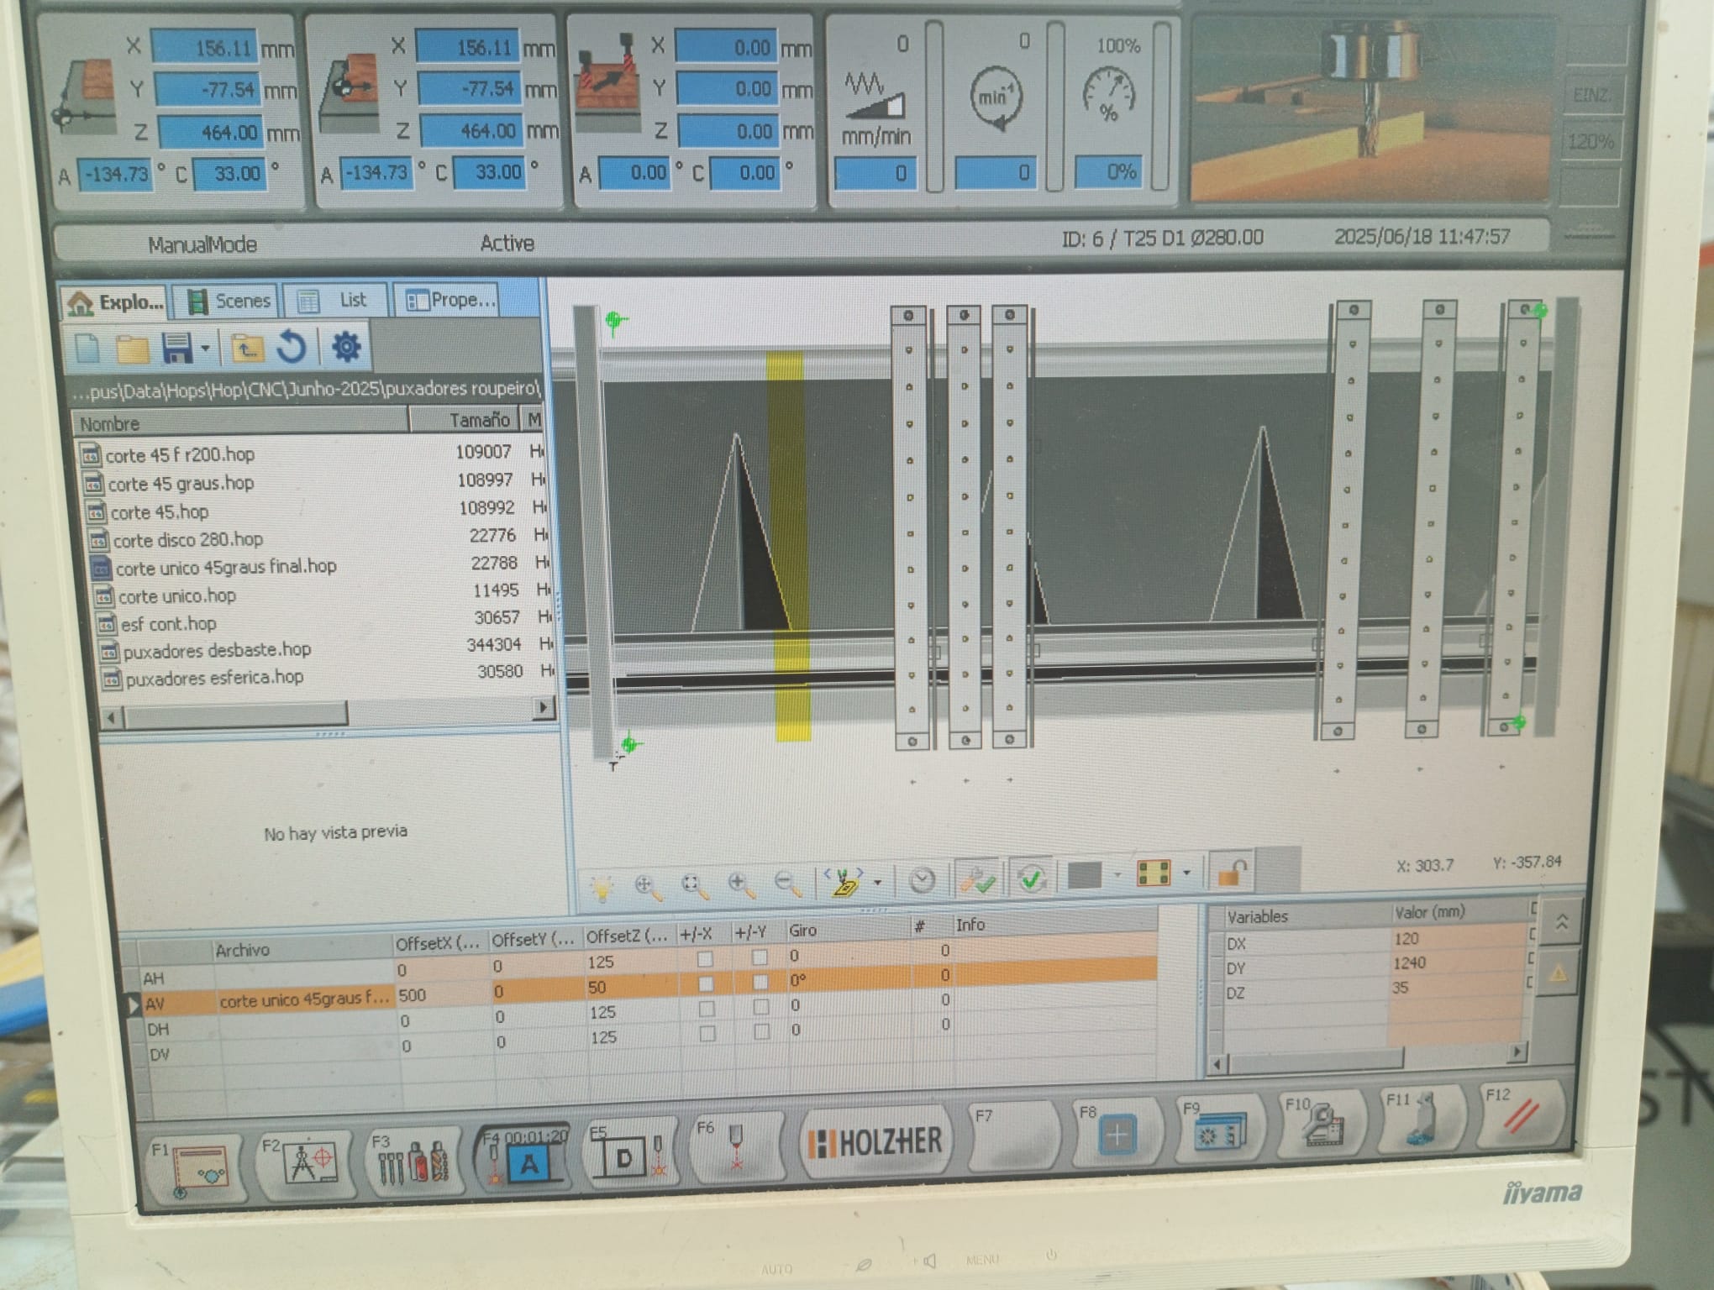Screen dimensions: 1714x1290
Task: Click the folder up-level icon
Action: pyautogui.click(x=246, y=348)
